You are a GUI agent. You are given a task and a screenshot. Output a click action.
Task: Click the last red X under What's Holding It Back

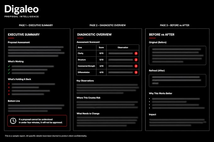9,94
